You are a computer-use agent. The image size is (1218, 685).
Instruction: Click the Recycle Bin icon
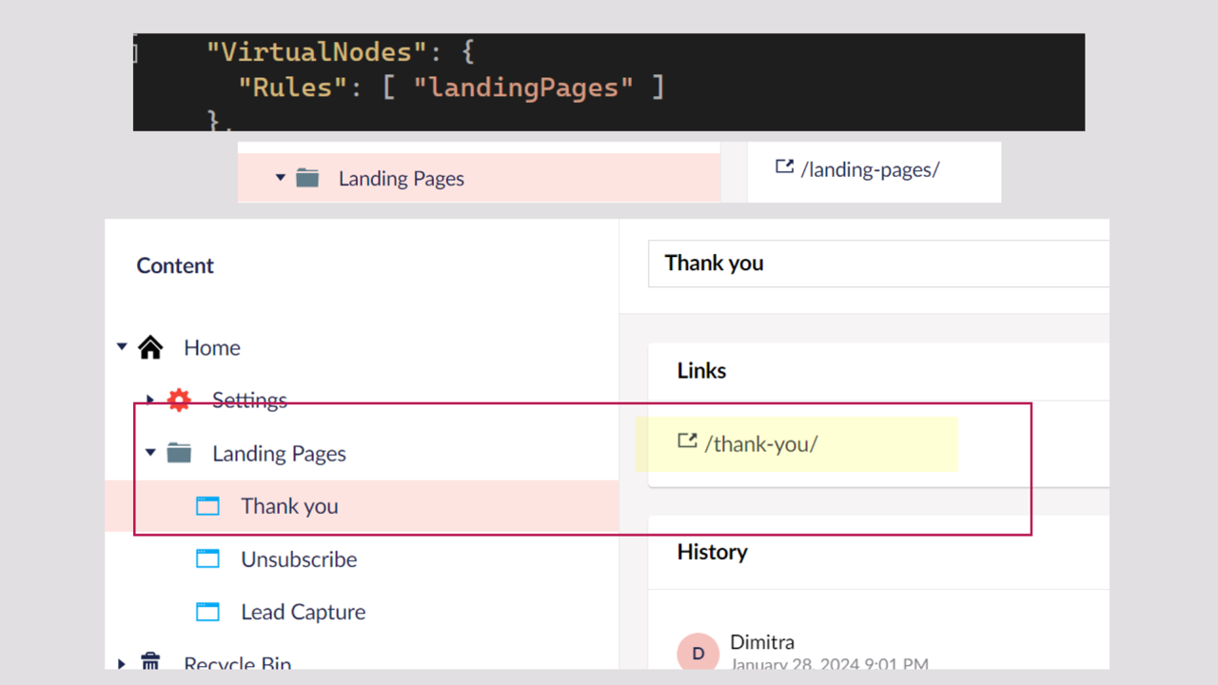(x=150, y=661)
